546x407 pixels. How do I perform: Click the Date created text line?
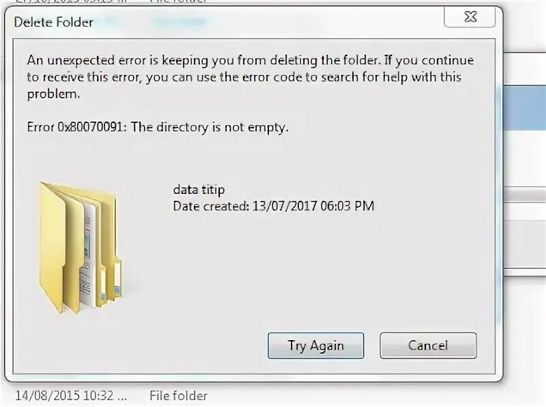274,206
